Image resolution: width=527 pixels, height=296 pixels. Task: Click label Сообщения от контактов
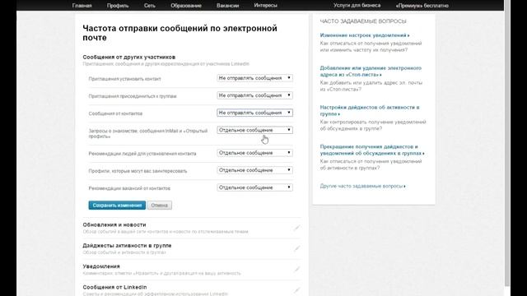click(x=115, y=113)
